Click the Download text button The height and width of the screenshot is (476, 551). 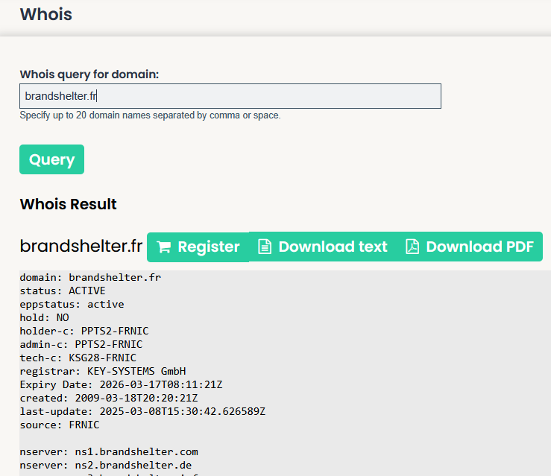[x=323, y=247]
